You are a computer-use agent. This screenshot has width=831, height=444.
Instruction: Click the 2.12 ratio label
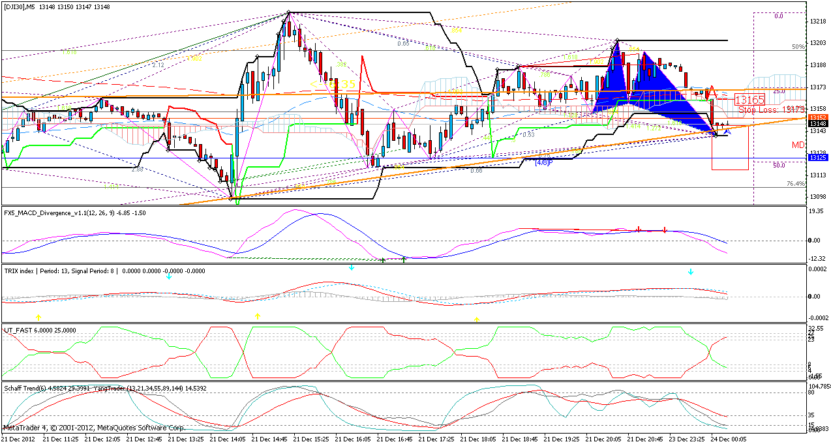click(158, 65)
